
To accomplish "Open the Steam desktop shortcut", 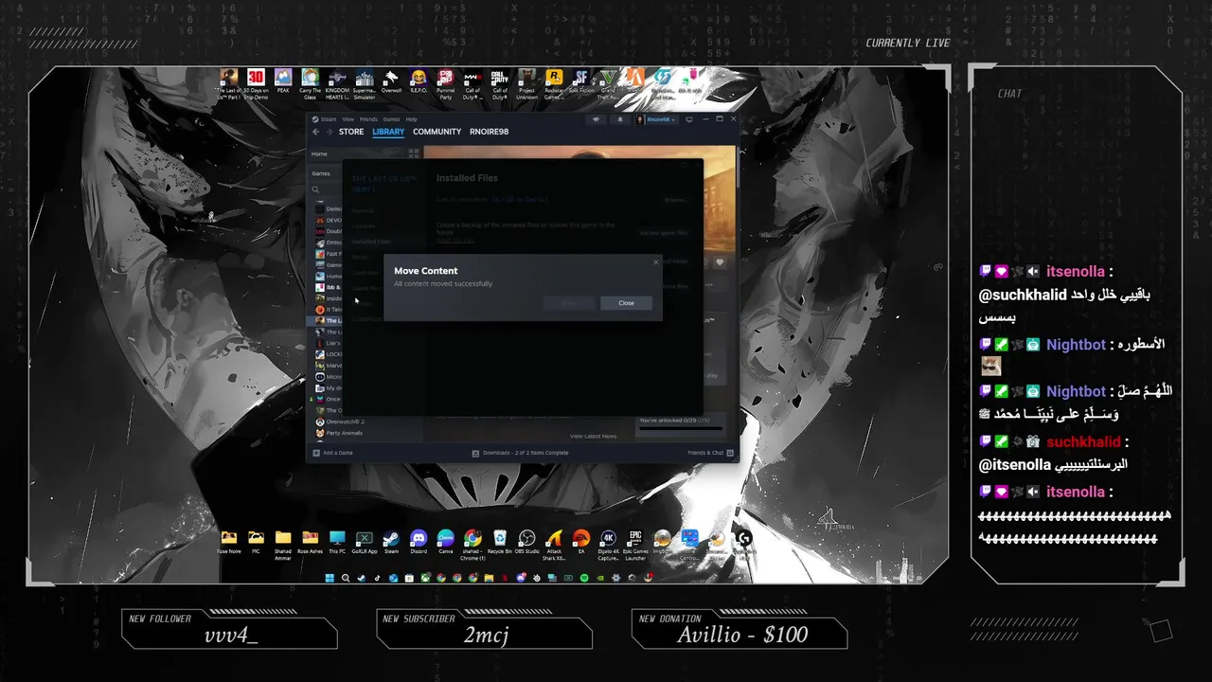I will pyautogui.click(x=391, y=542).
